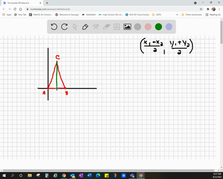
Task: Open a new browser tab
Action: (x=47, y=3)
